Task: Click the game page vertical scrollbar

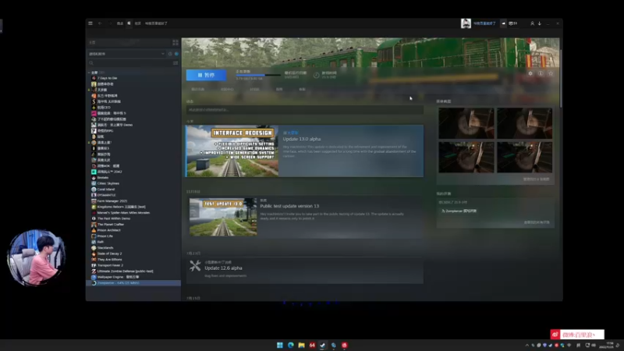Action: [x=561, y=79]
